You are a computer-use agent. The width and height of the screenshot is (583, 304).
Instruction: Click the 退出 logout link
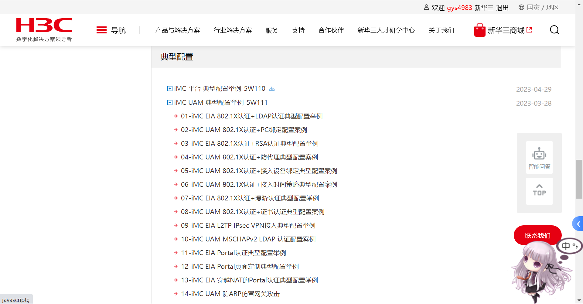(x=502, y=8)
